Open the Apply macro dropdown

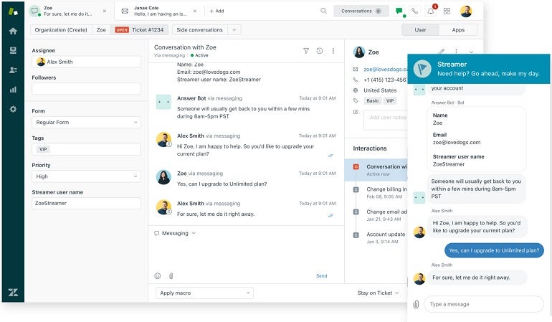204,293
